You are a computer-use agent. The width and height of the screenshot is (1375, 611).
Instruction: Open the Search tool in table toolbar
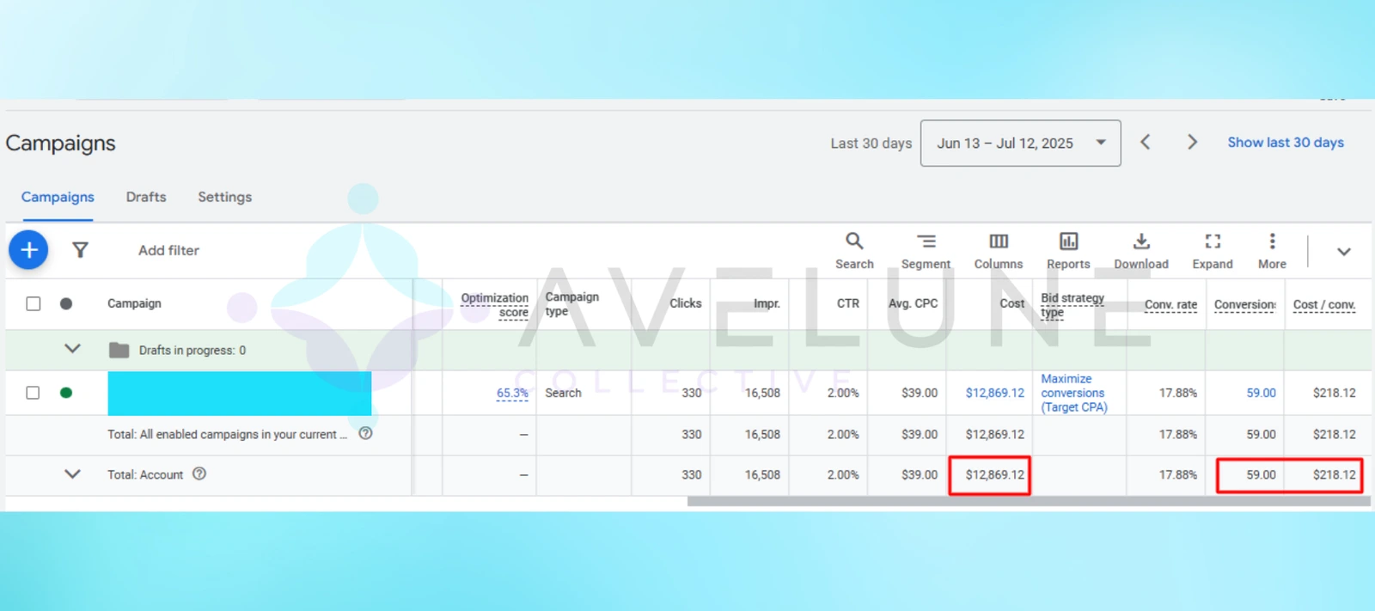[x=854, y=251]
